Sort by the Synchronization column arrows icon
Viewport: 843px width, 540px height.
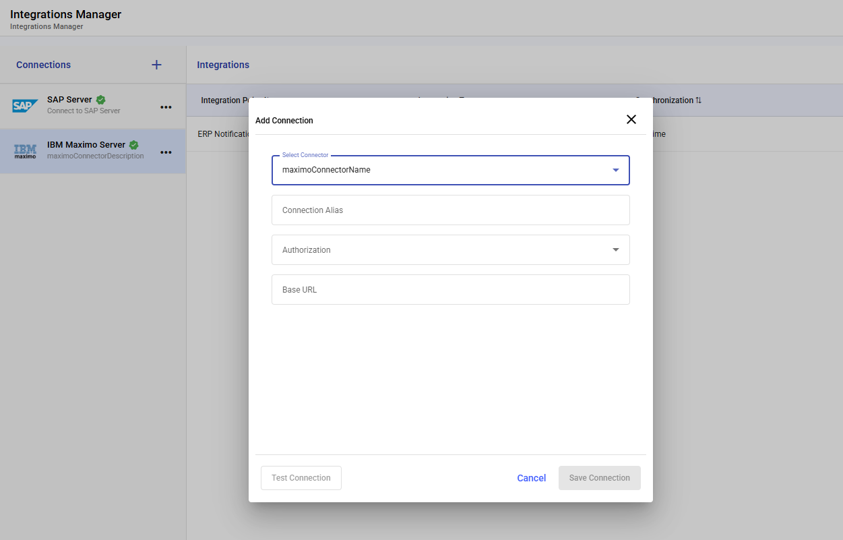(699, 100)
